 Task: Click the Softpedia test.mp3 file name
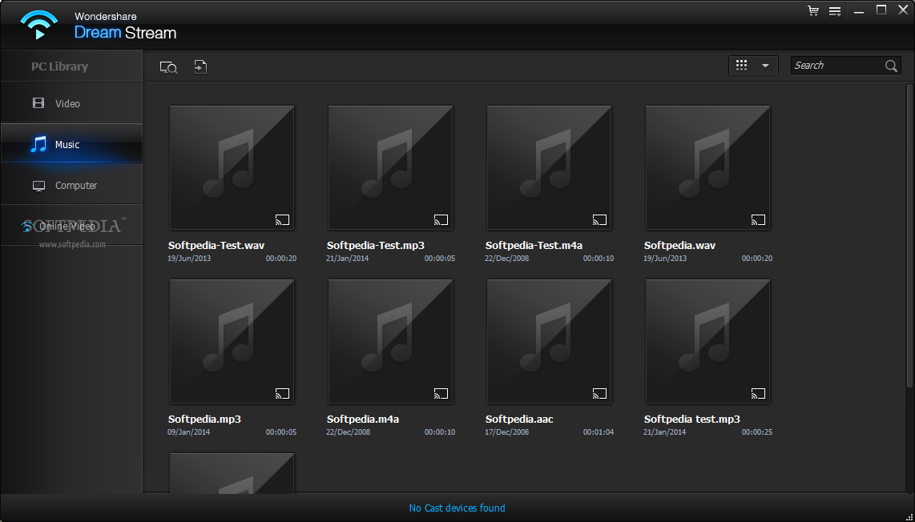[692, 420]
